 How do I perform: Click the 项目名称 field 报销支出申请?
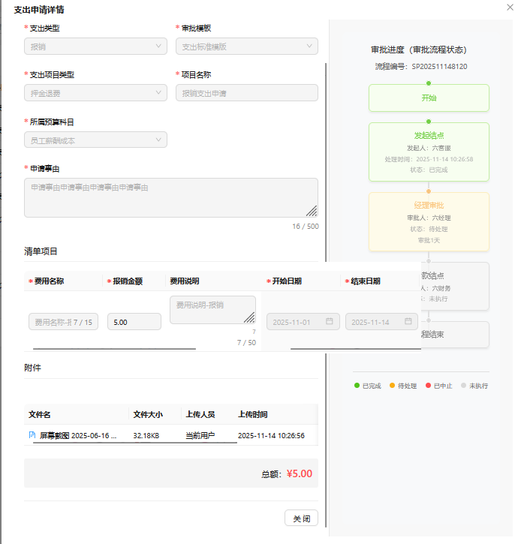[247, 92]
